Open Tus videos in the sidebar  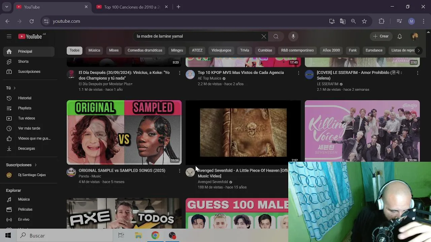pos(29,118)
